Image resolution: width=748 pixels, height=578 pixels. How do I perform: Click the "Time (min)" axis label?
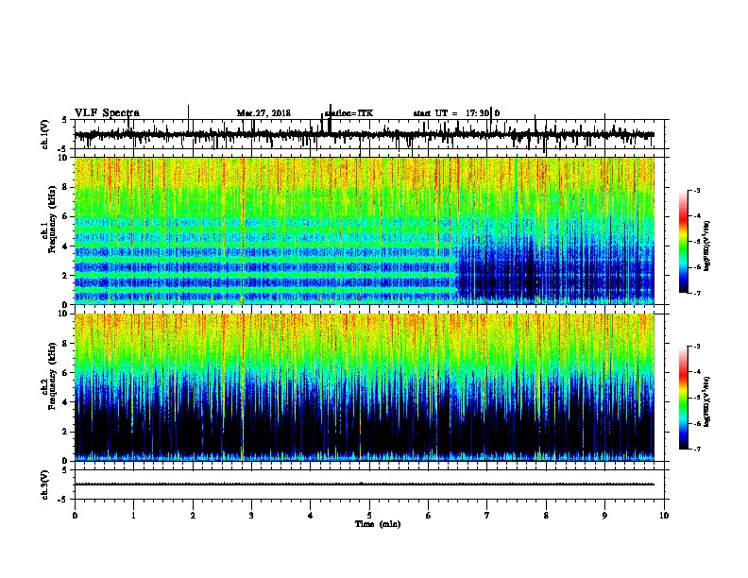pos(378,524)
